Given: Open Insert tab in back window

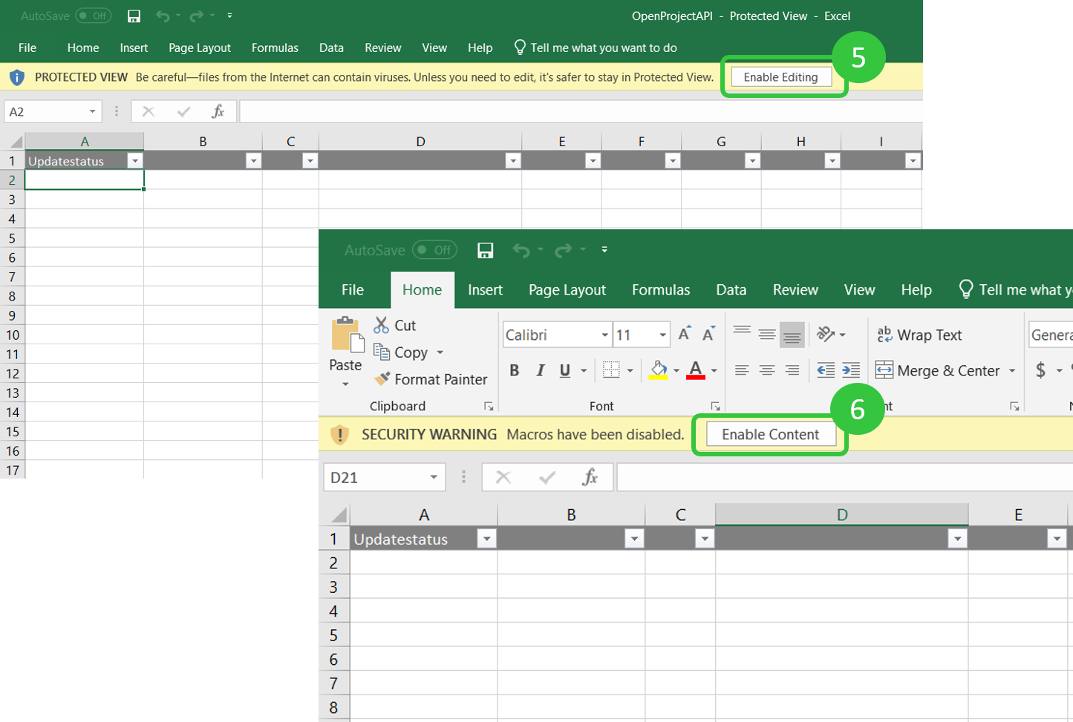Looking at the screenshot, I should (134, 47).
